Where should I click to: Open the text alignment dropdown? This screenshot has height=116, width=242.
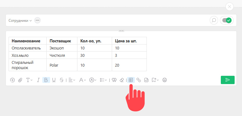[72, 80]
